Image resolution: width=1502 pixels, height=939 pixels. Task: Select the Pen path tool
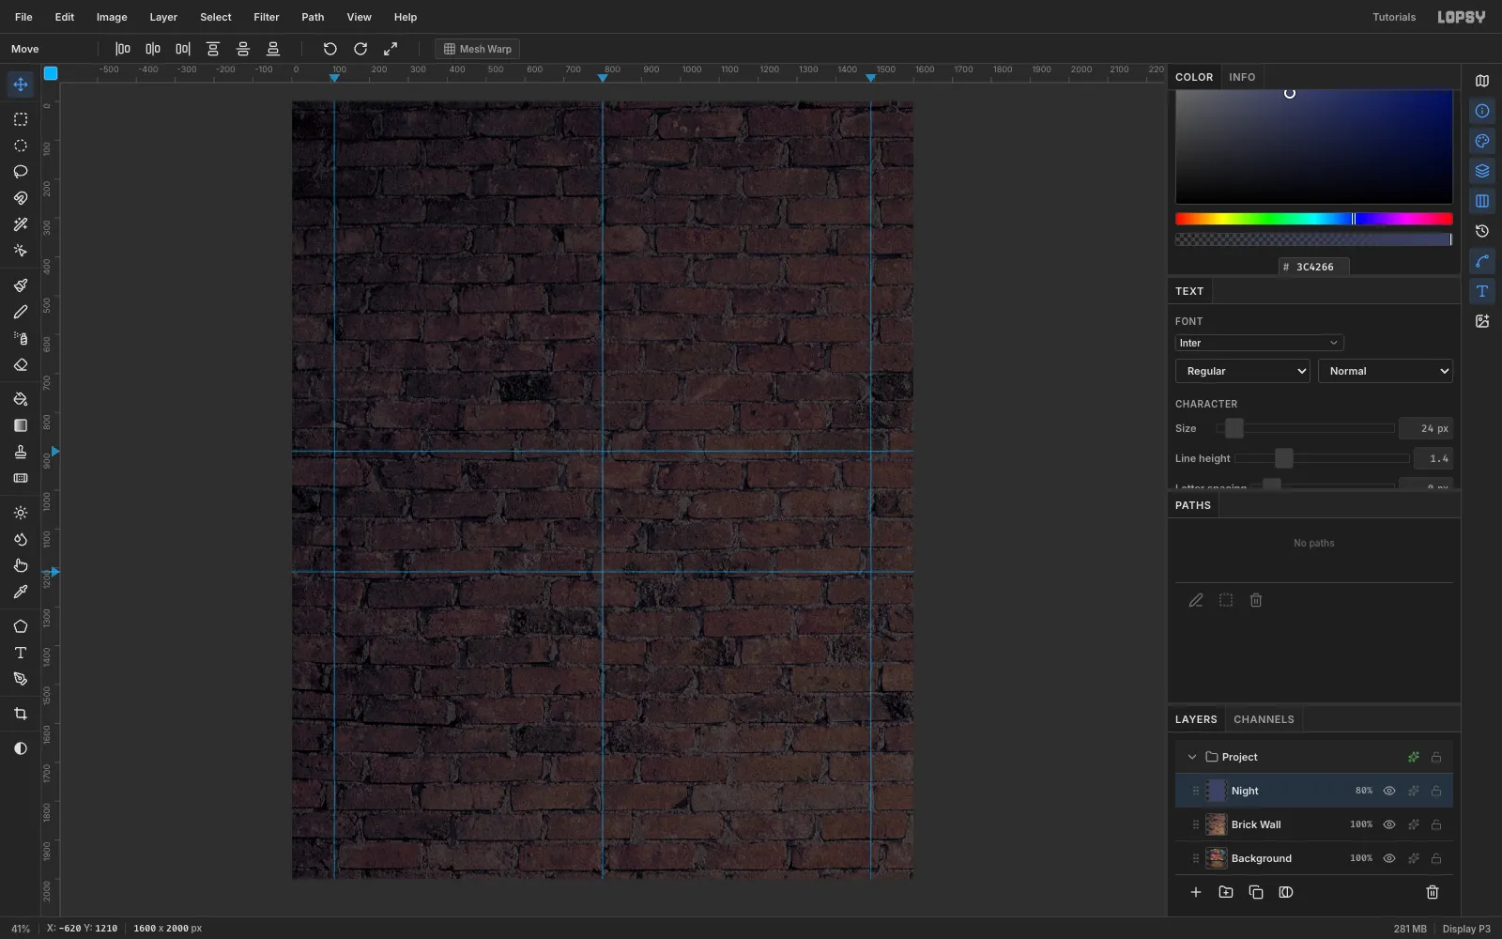click(x=21, y=679)
